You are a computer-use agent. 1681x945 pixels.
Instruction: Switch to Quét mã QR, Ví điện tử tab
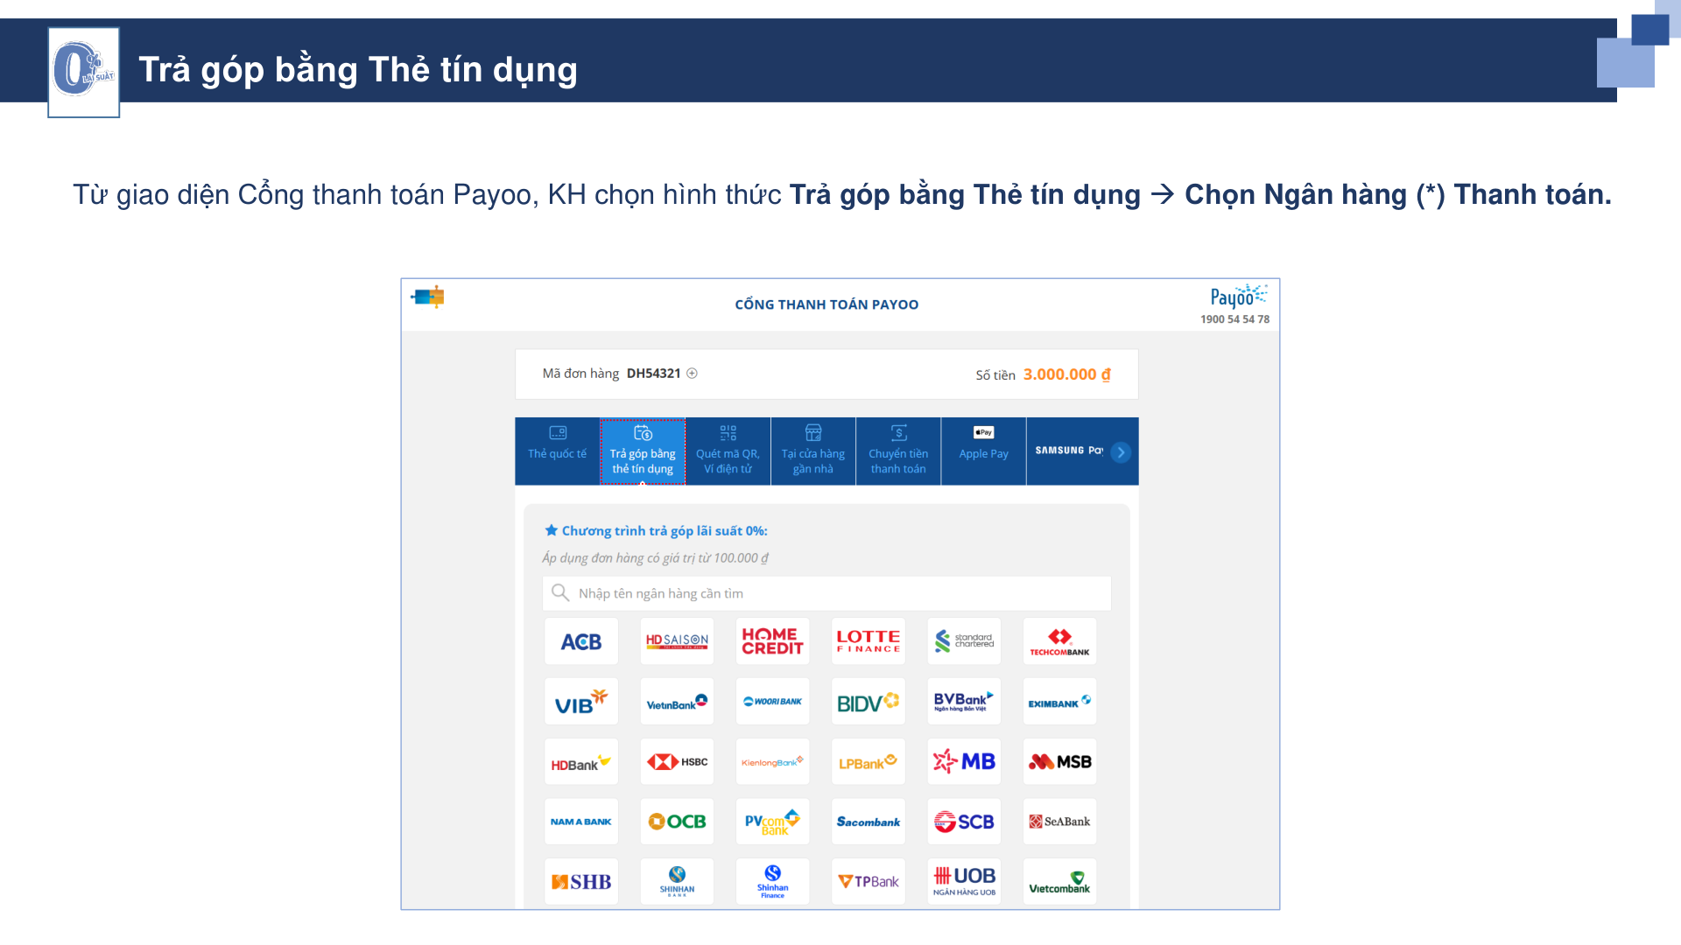click(x=728, y=451)
